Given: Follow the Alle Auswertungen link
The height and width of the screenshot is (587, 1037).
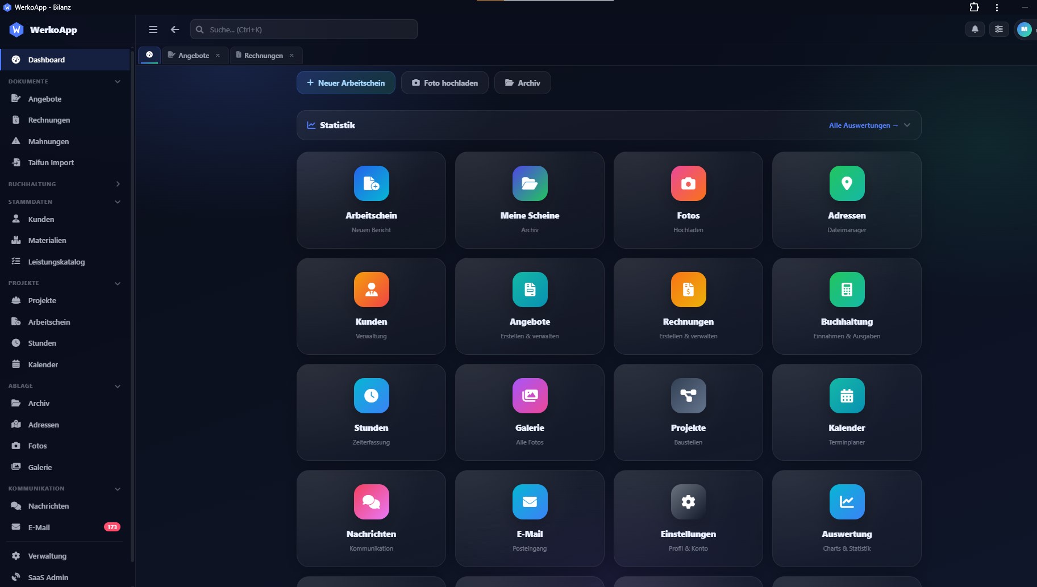Looking at the screenshot, I should 863,125.
